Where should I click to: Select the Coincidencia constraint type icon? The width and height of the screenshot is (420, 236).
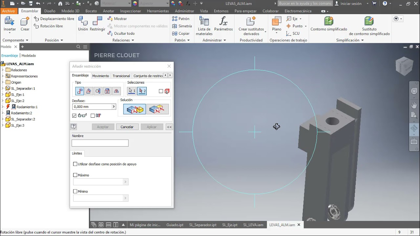[80, 91]
